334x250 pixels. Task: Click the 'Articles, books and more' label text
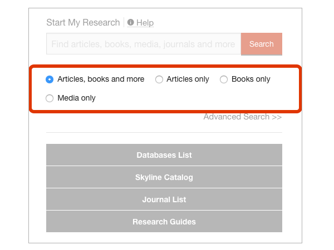[x=101, y=79]
